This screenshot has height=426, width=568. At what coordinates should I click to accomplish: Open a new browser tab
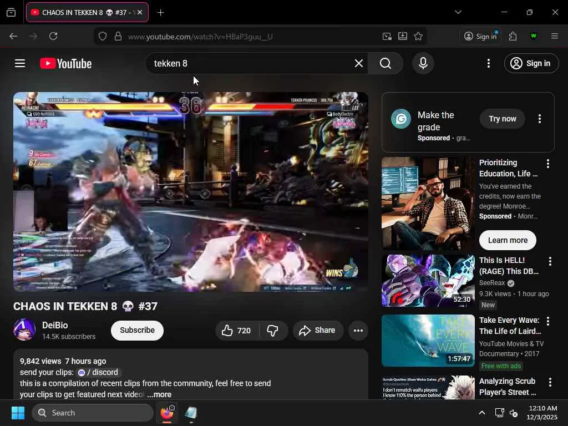click(160, 13)
